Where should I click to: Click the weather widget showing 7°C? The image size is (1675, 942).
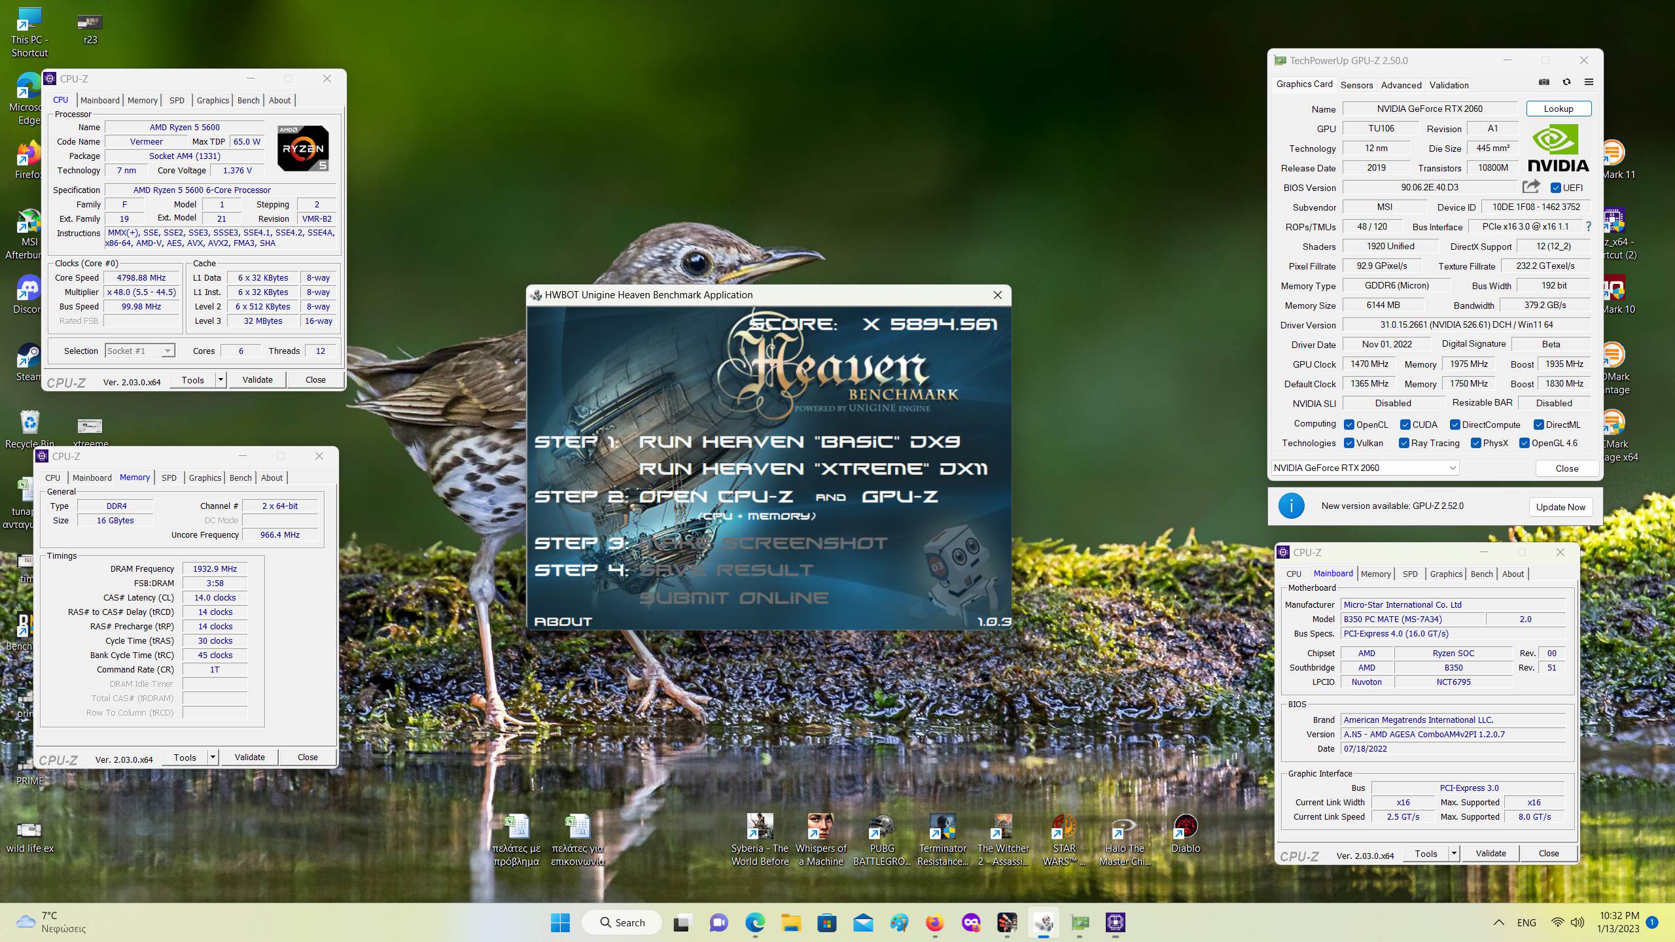(x=51, y=922)
